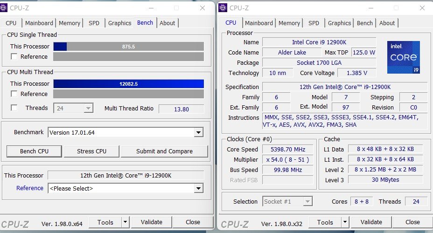433x233 pixels.
Task: Open SPD tab in left window
Action: point(94,23)
